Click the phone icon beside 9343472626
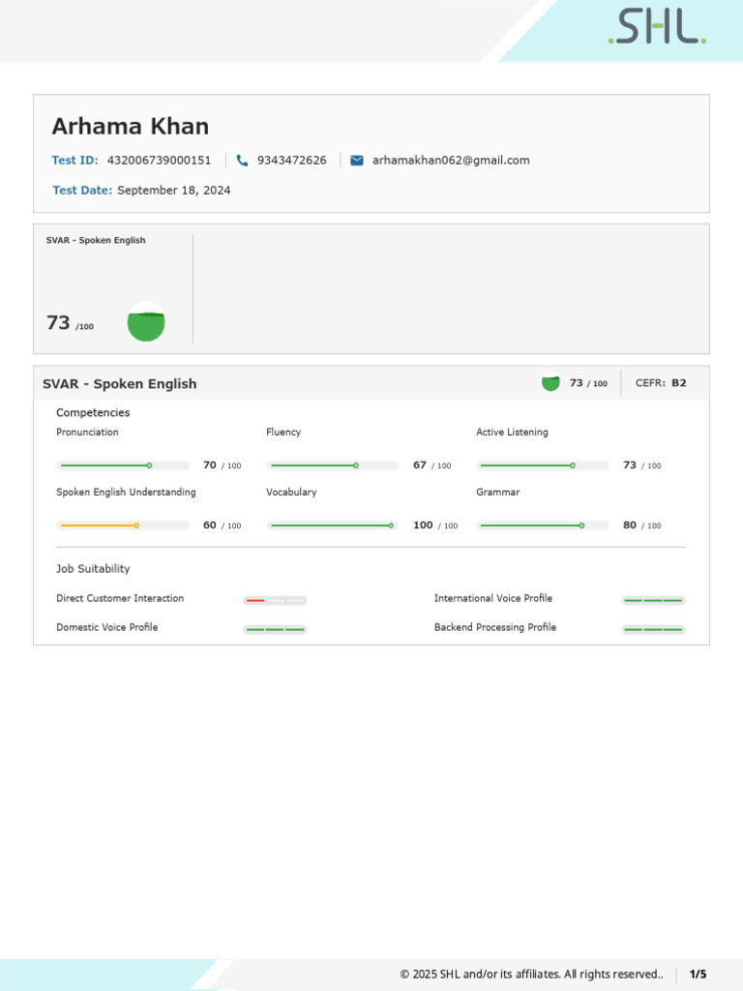This screenshot has height=991, width=743. click(x=242, y=161)
